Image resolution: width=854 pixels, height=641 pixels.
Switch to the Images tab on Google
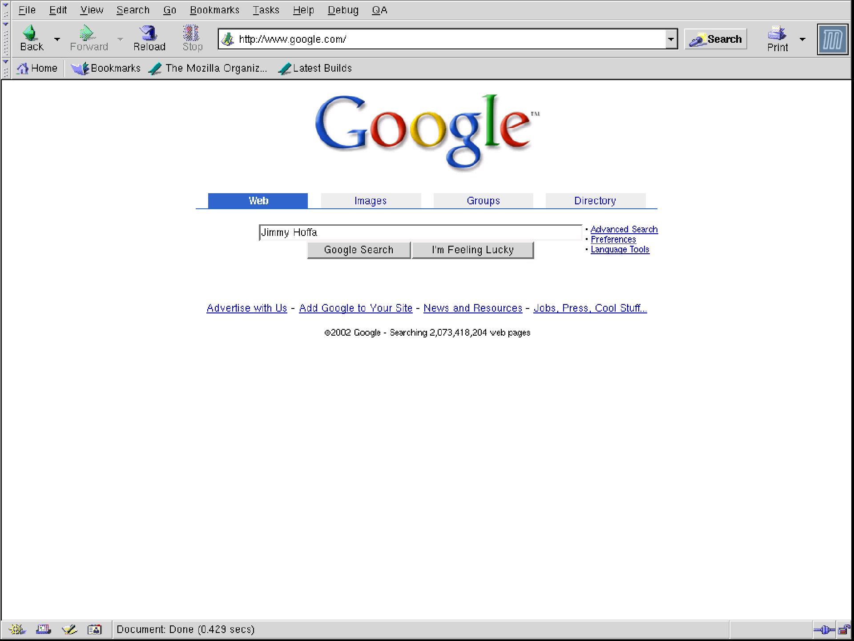click(371, 201)
